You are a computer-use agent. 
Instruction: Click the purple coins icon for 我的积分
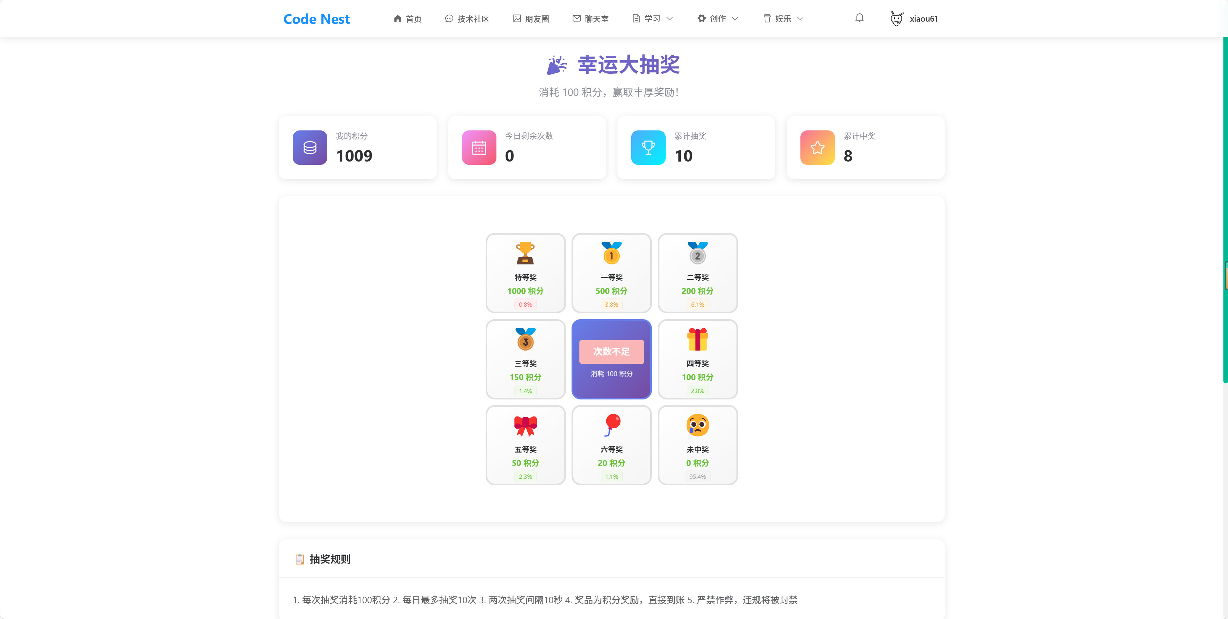click(310, 148)
